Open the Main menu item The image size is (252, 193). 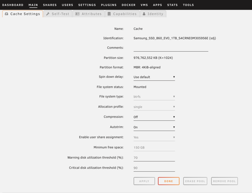click(x=33, y=5)
